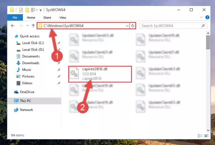This screenshot has height=145, width=215.
Task: Select Quick access in navigation pane
Action: [30, 36]
